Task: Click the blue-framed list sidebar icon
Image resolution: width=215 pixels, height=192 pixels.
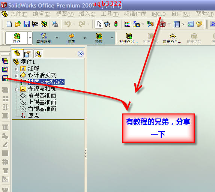Action: point(5,70)
